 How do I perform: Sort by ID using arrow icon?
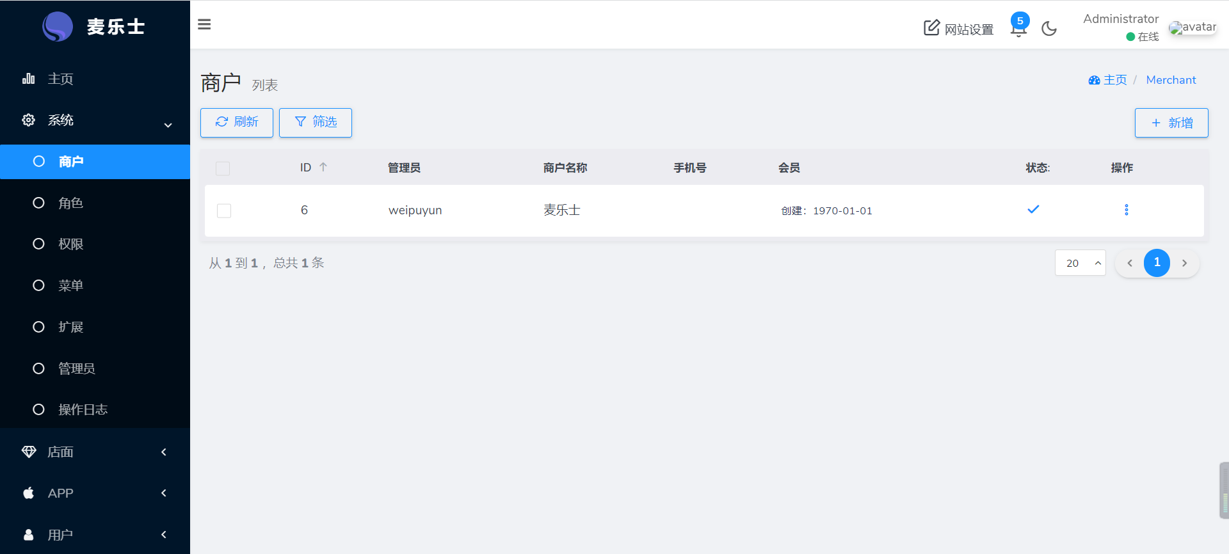[323, 167]
